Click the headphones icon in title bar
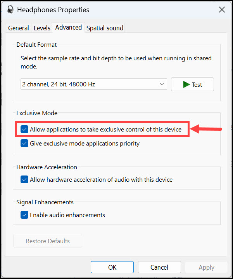233x279 pixels. point(10,10)
